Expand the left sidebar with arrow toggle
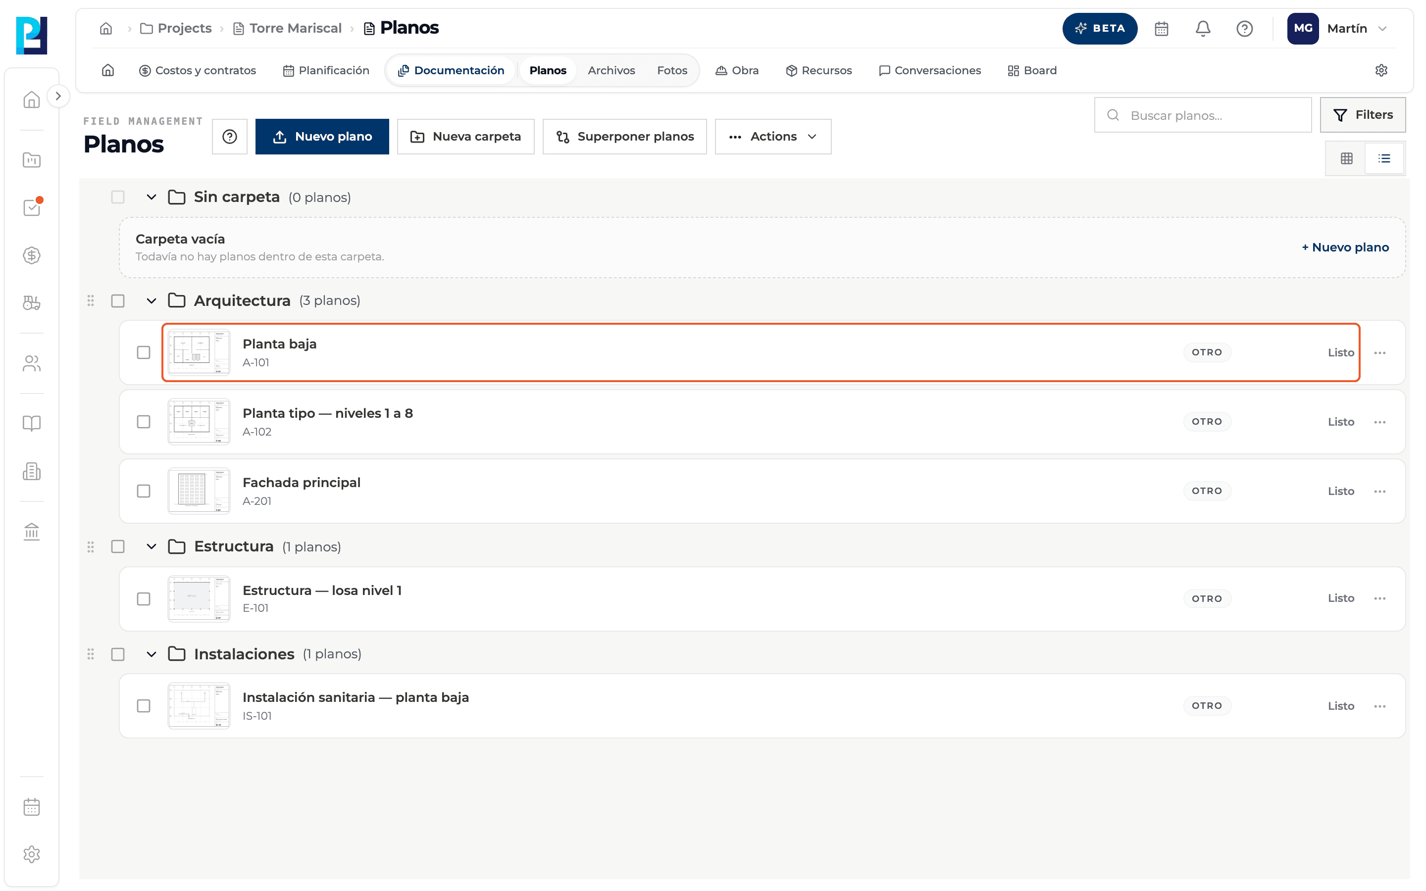 [x=58, y=96]
